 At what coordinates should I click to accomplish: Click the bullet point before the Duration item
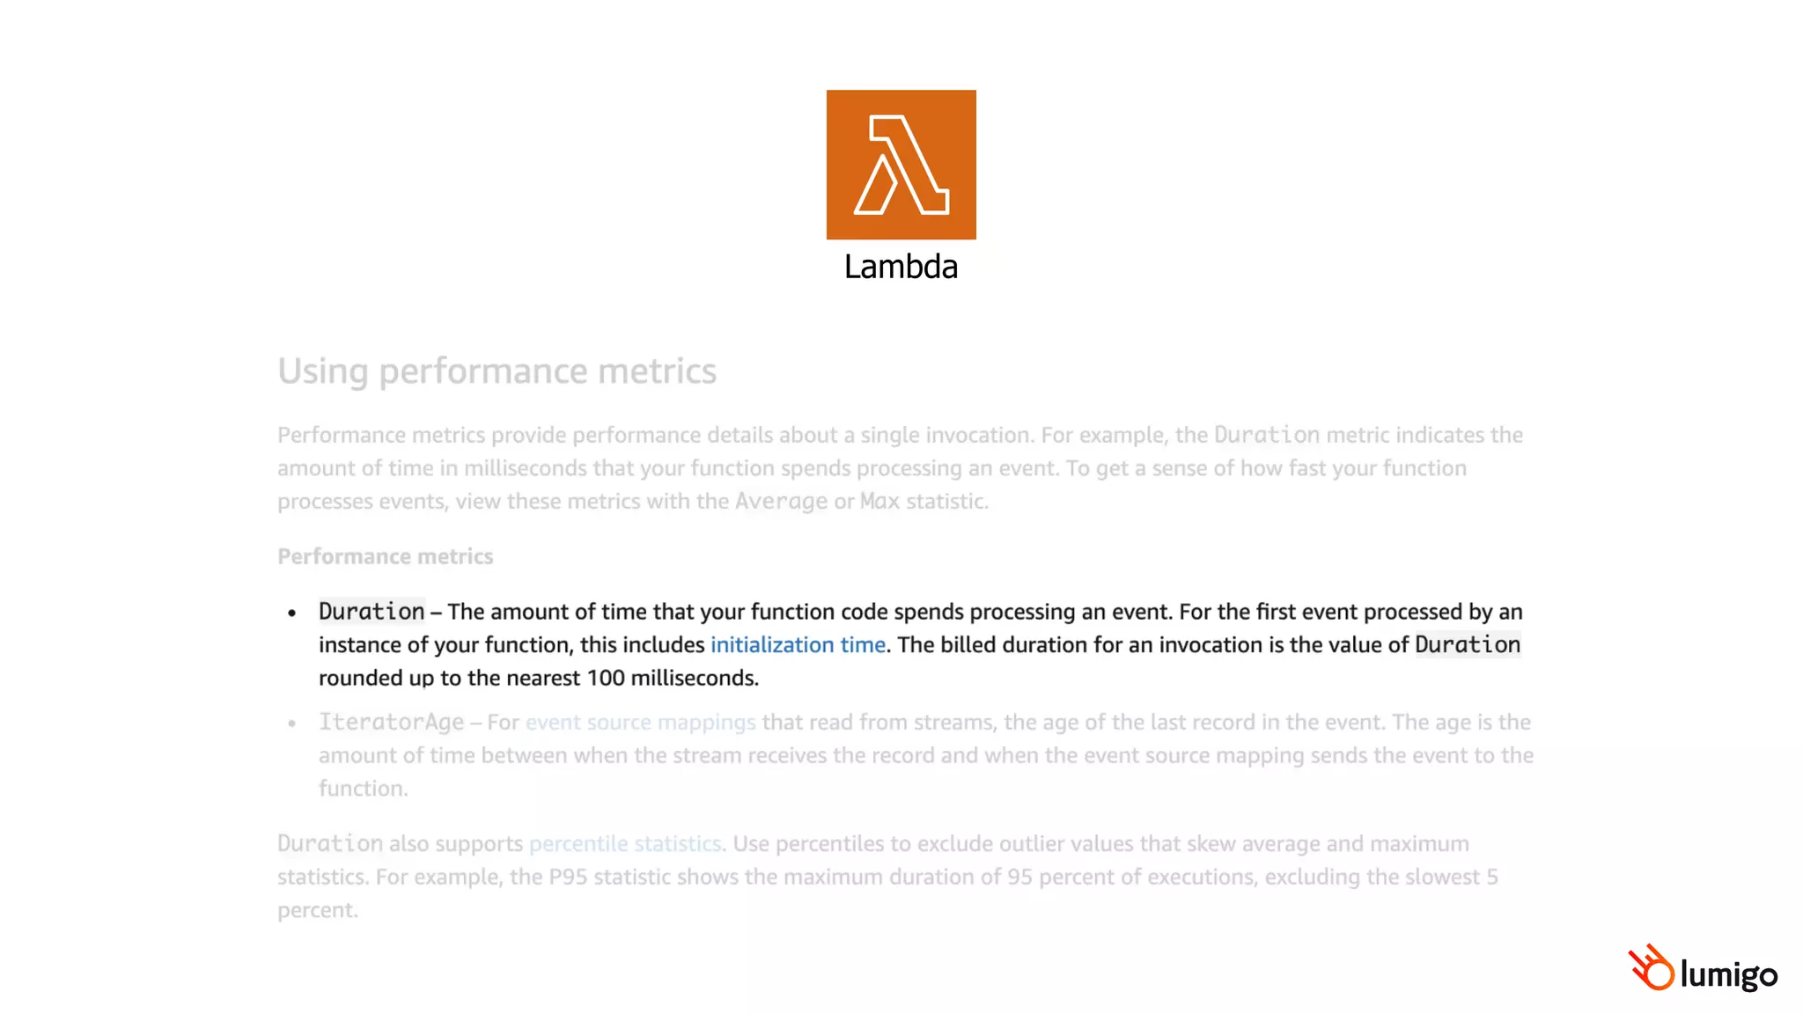tap(292, 613)
